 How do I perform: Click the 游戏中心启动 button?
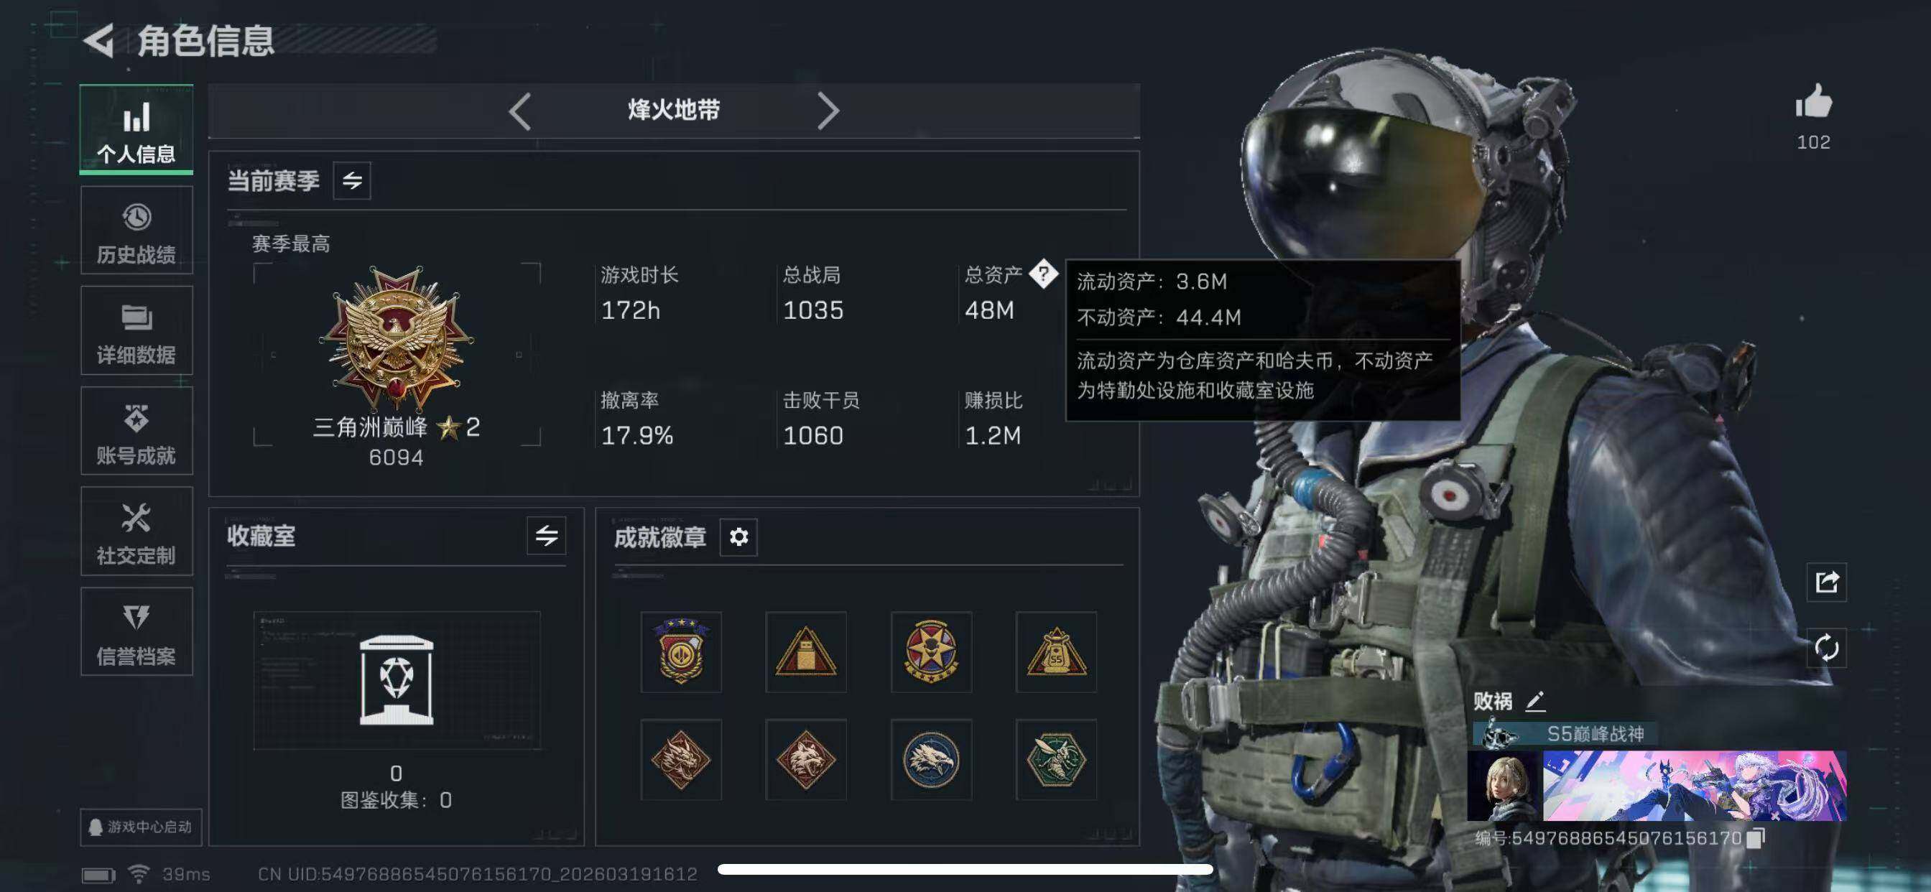[x=141, y=827]
